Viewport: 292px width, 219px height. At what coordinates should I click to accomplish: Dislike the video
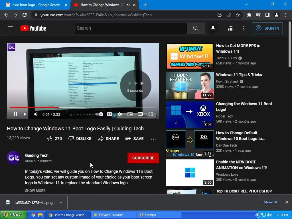(x=80, y=139)
